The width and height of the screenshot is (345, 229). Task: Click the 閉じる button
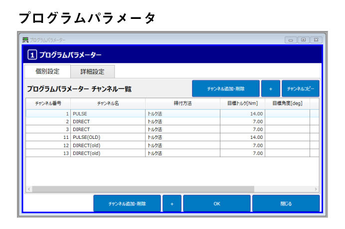click(286, 204)
